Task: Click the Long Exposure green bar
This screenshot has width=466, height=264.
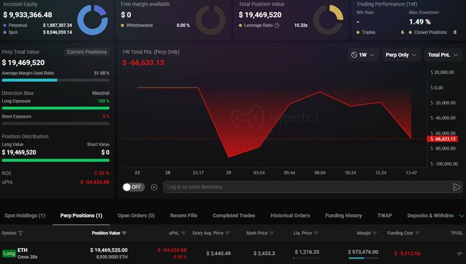Action: click(x=56, y=108)
